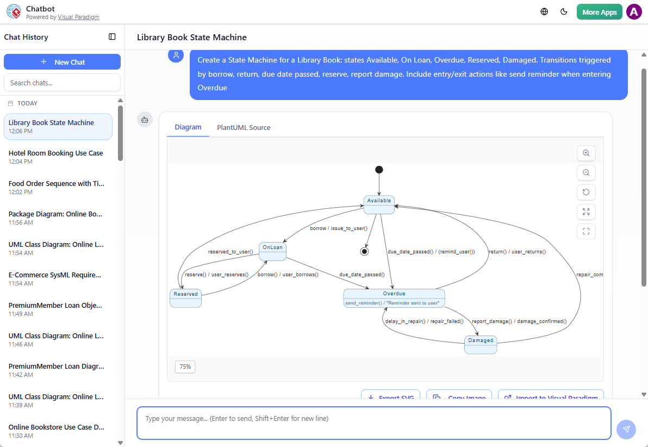Reset the diagram view with rotate icon
Image resolution: width=648 pixels, height=447 pixels.
(x=586, y=193)
